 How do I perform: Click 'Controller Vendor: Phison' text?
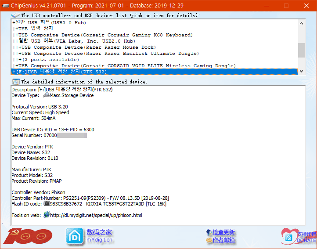click(x=38, y=192)
